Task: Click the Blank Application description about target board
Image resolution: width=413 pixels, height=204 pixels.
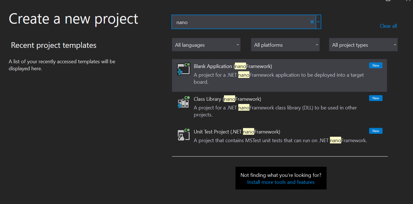Action: pos(279,79)
